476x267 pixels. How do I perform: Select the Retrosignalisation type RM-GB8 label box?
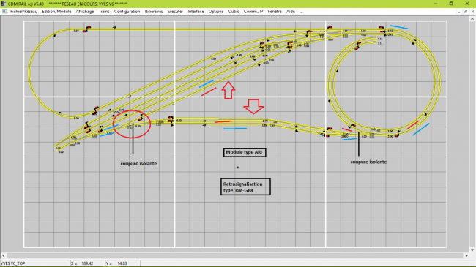(245, 187)
